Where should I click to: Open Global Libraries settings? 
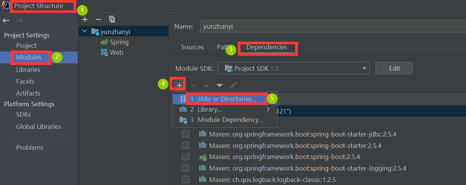click(38, 127)
